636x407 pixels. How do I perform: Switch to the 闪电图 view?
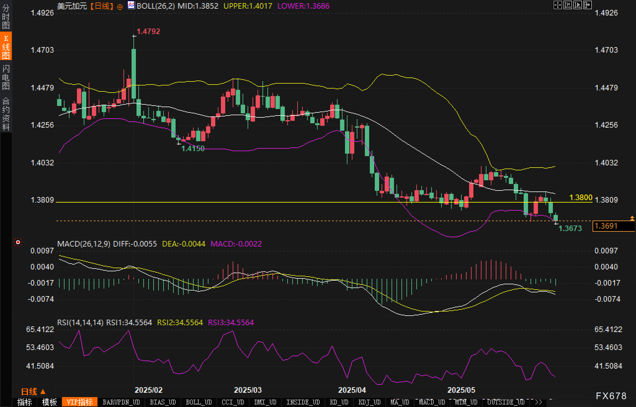pos(6,77)
